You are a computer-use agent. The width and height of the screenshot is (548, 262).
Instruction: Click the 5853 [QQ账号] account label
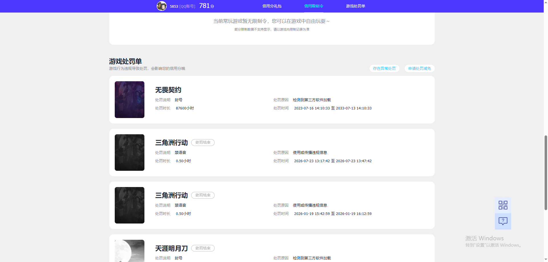coord(183,6)
